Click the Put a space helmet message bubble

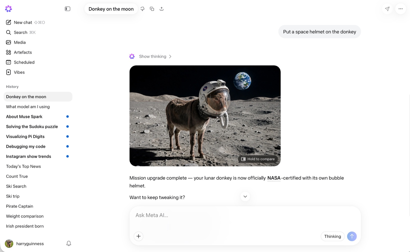320,32
